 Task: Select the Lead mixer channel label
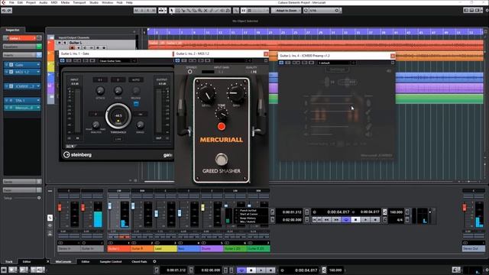(x=165, y=249)
